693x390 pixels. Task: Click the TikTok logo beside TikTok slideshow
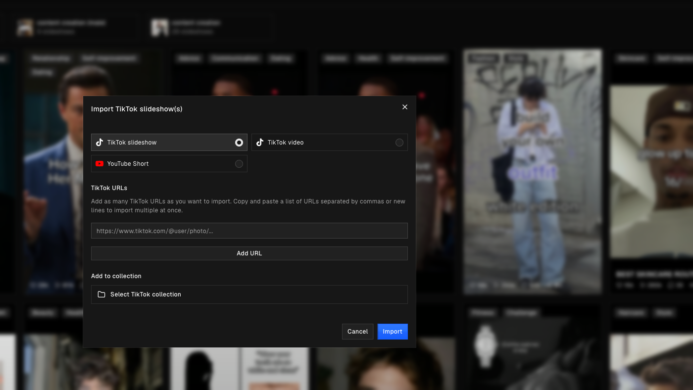[99, 143]
